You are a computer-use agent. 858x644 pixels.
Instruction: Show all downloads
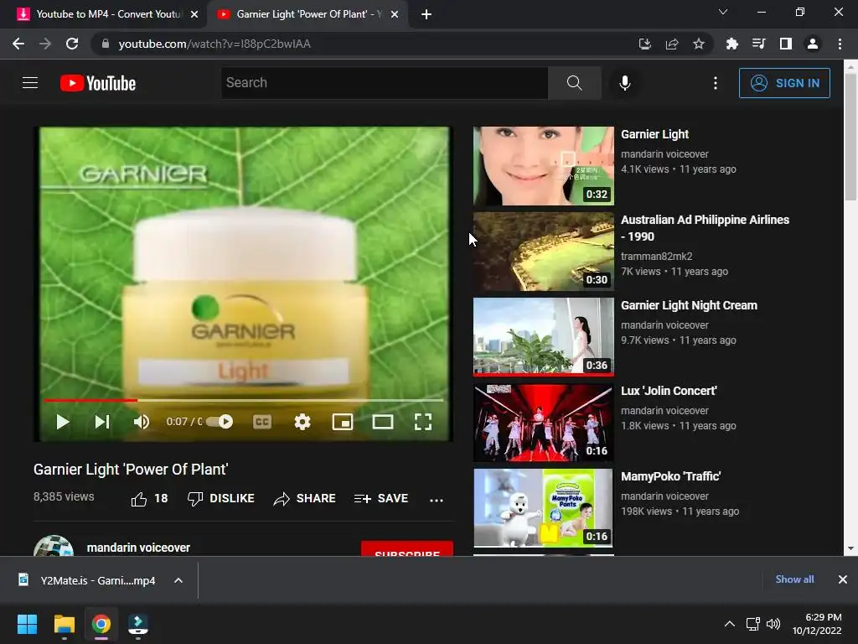click(x=794, y=579)
